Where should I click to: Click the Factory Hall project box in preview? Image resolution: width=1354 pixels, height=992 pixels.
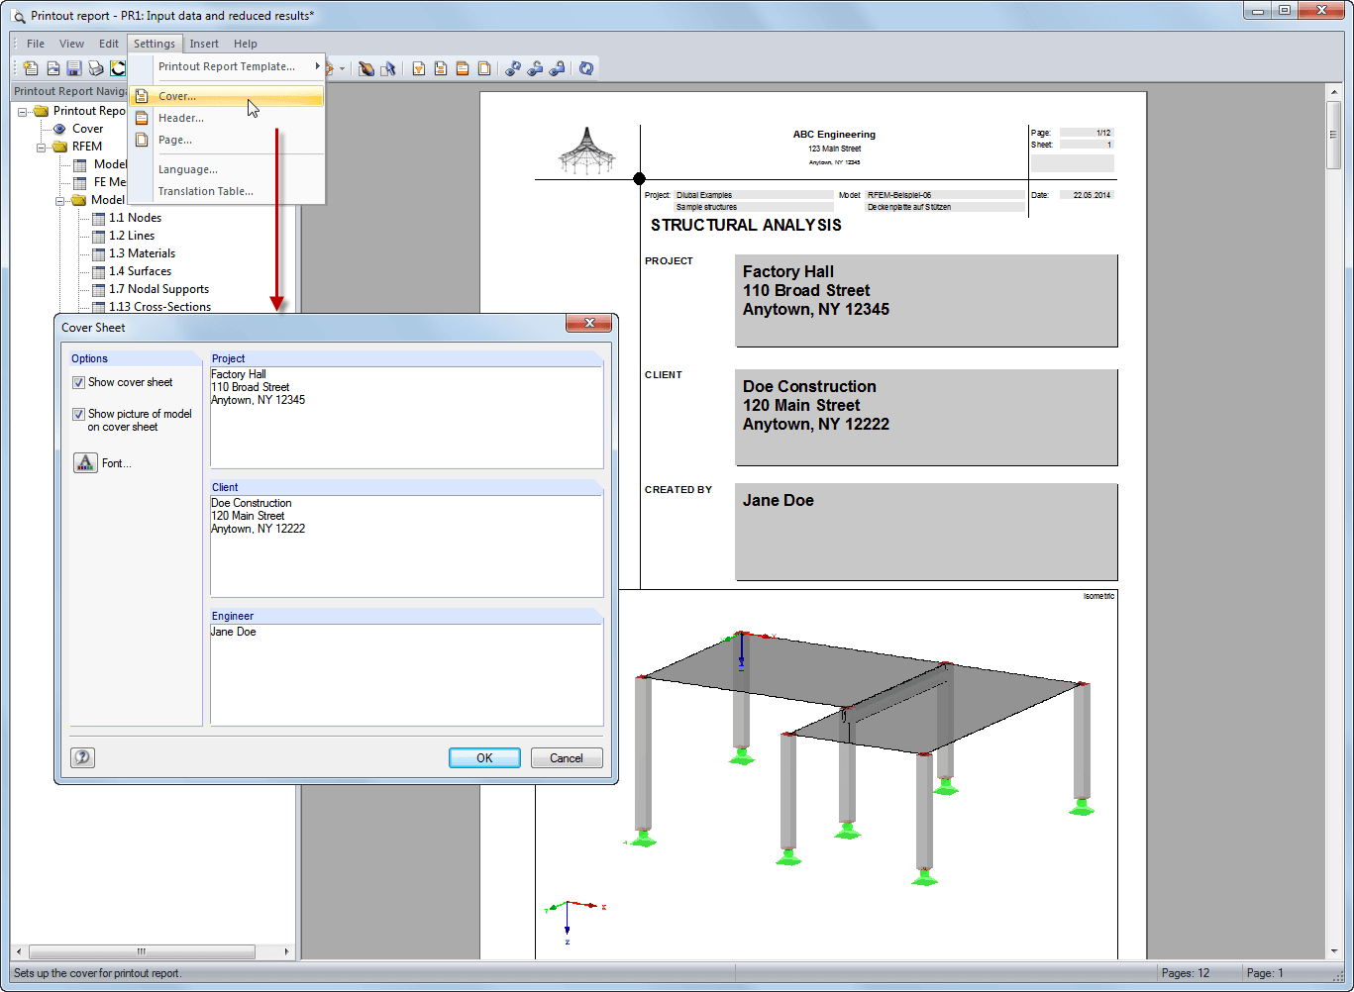coord(926,301)
